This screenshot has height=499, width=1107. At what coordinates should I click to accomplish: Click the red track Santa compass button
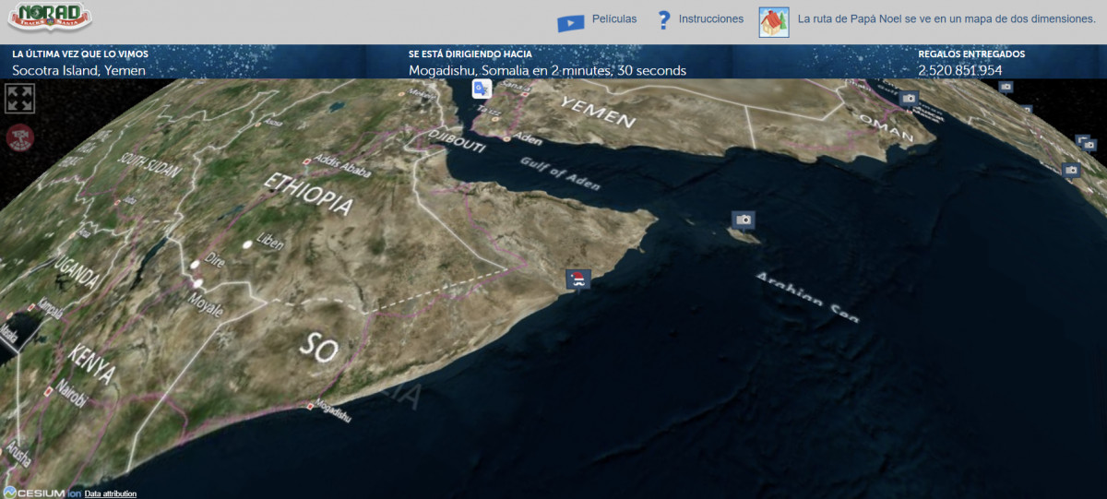(18, 138)
